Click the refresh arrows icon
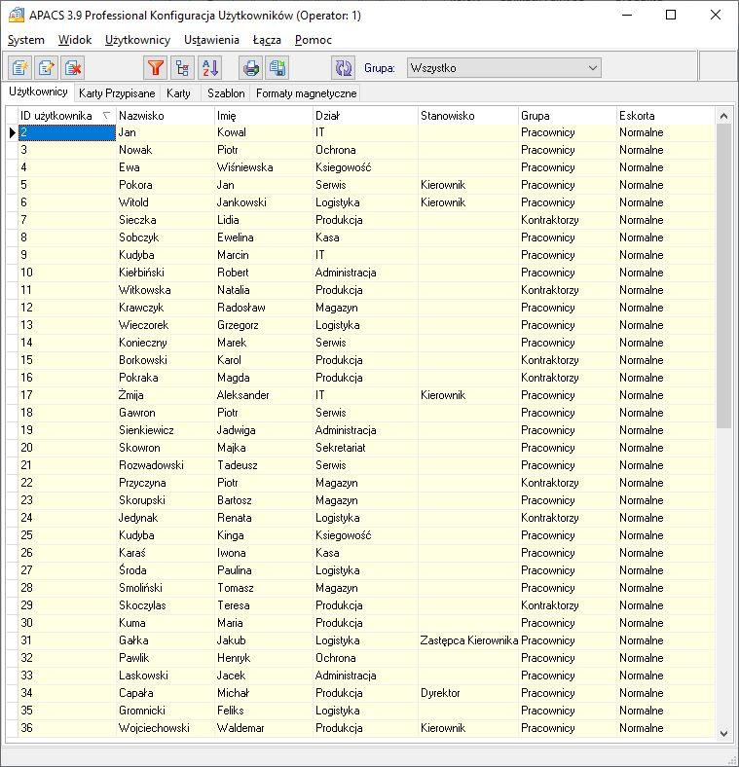Viewport: 739px width, 767px height. [x=343, y=67]
